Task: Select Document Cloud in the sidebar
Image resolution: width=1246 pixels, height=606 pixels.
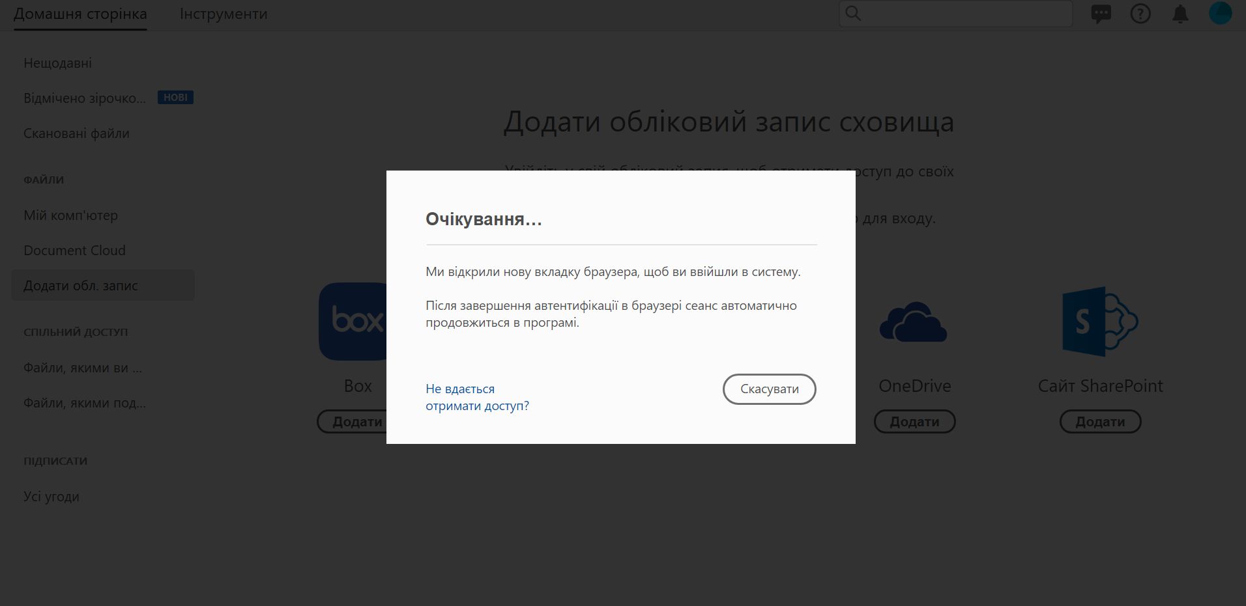Action: 74,251
